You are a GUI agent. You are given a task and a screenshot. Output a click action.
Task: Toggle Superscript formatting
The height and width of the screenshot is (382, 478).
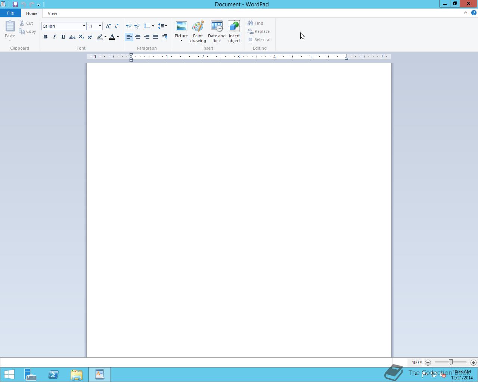pos(90,37)
